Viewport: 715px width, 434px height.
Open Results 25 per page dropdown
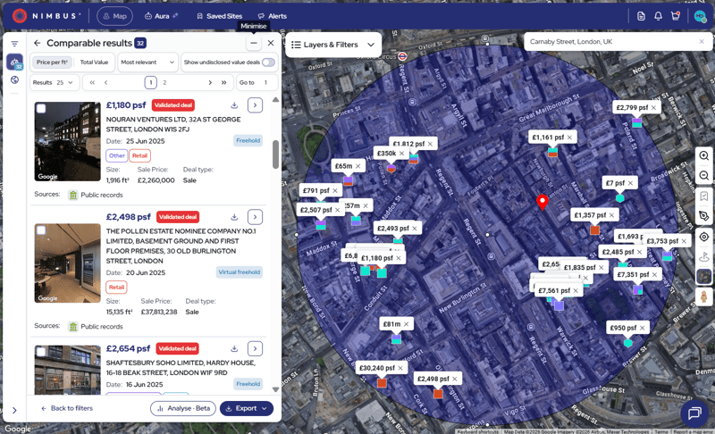click(55, 82)
